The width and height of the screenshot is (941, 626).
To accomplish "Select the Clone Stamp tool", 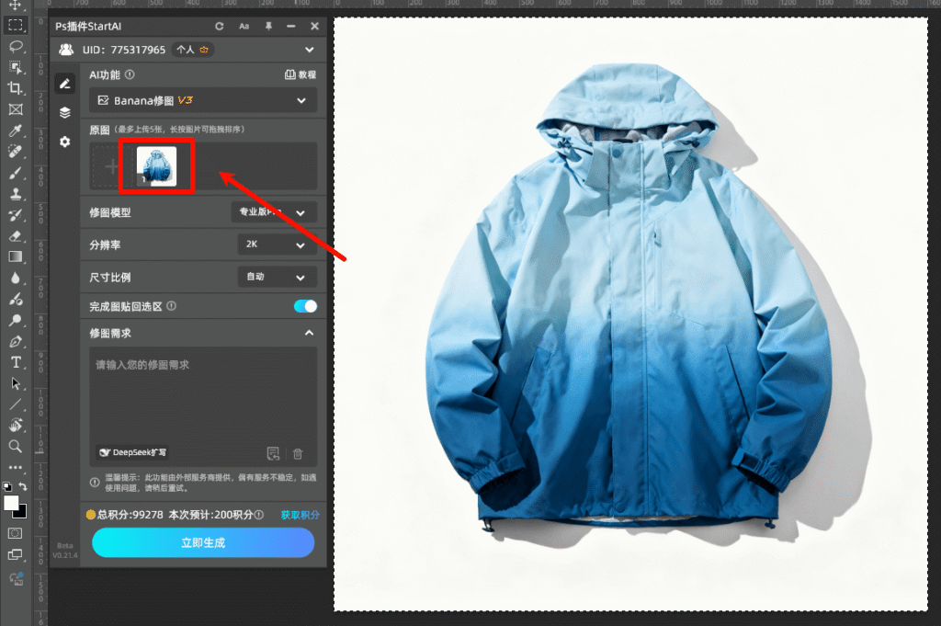I will click(x=16, y=194).
